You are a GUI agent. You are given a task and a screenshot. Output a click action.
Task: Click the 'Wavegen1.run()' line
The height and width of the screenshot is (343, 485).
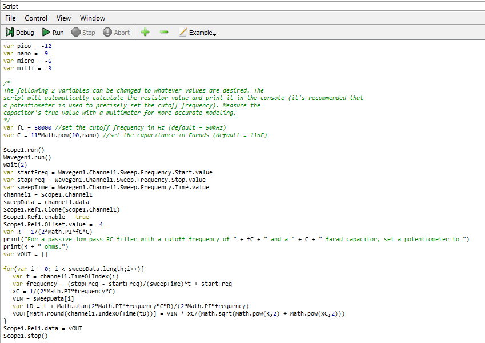click(x=27, y=158)
